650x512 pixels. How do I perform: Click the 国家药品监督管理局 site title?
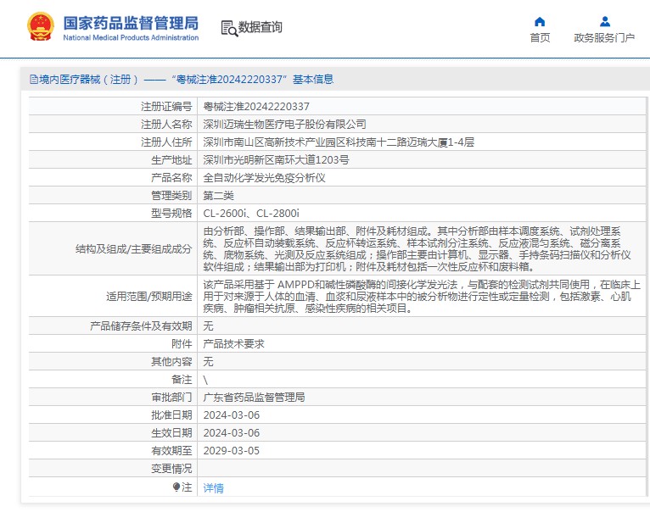tap(131, 21)
